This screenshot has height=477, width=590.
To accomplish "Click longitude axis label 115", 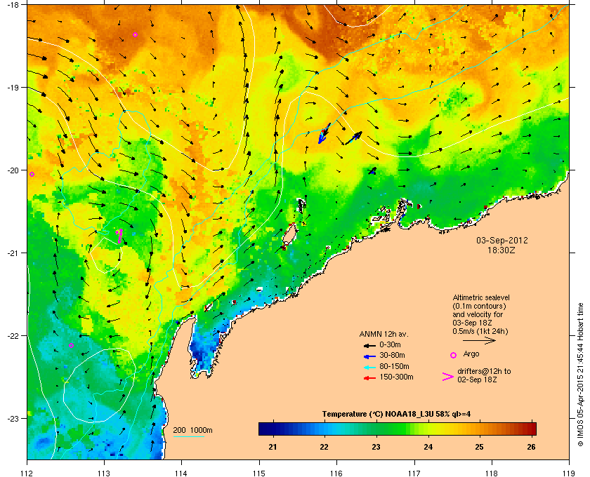I will [259, 473].
